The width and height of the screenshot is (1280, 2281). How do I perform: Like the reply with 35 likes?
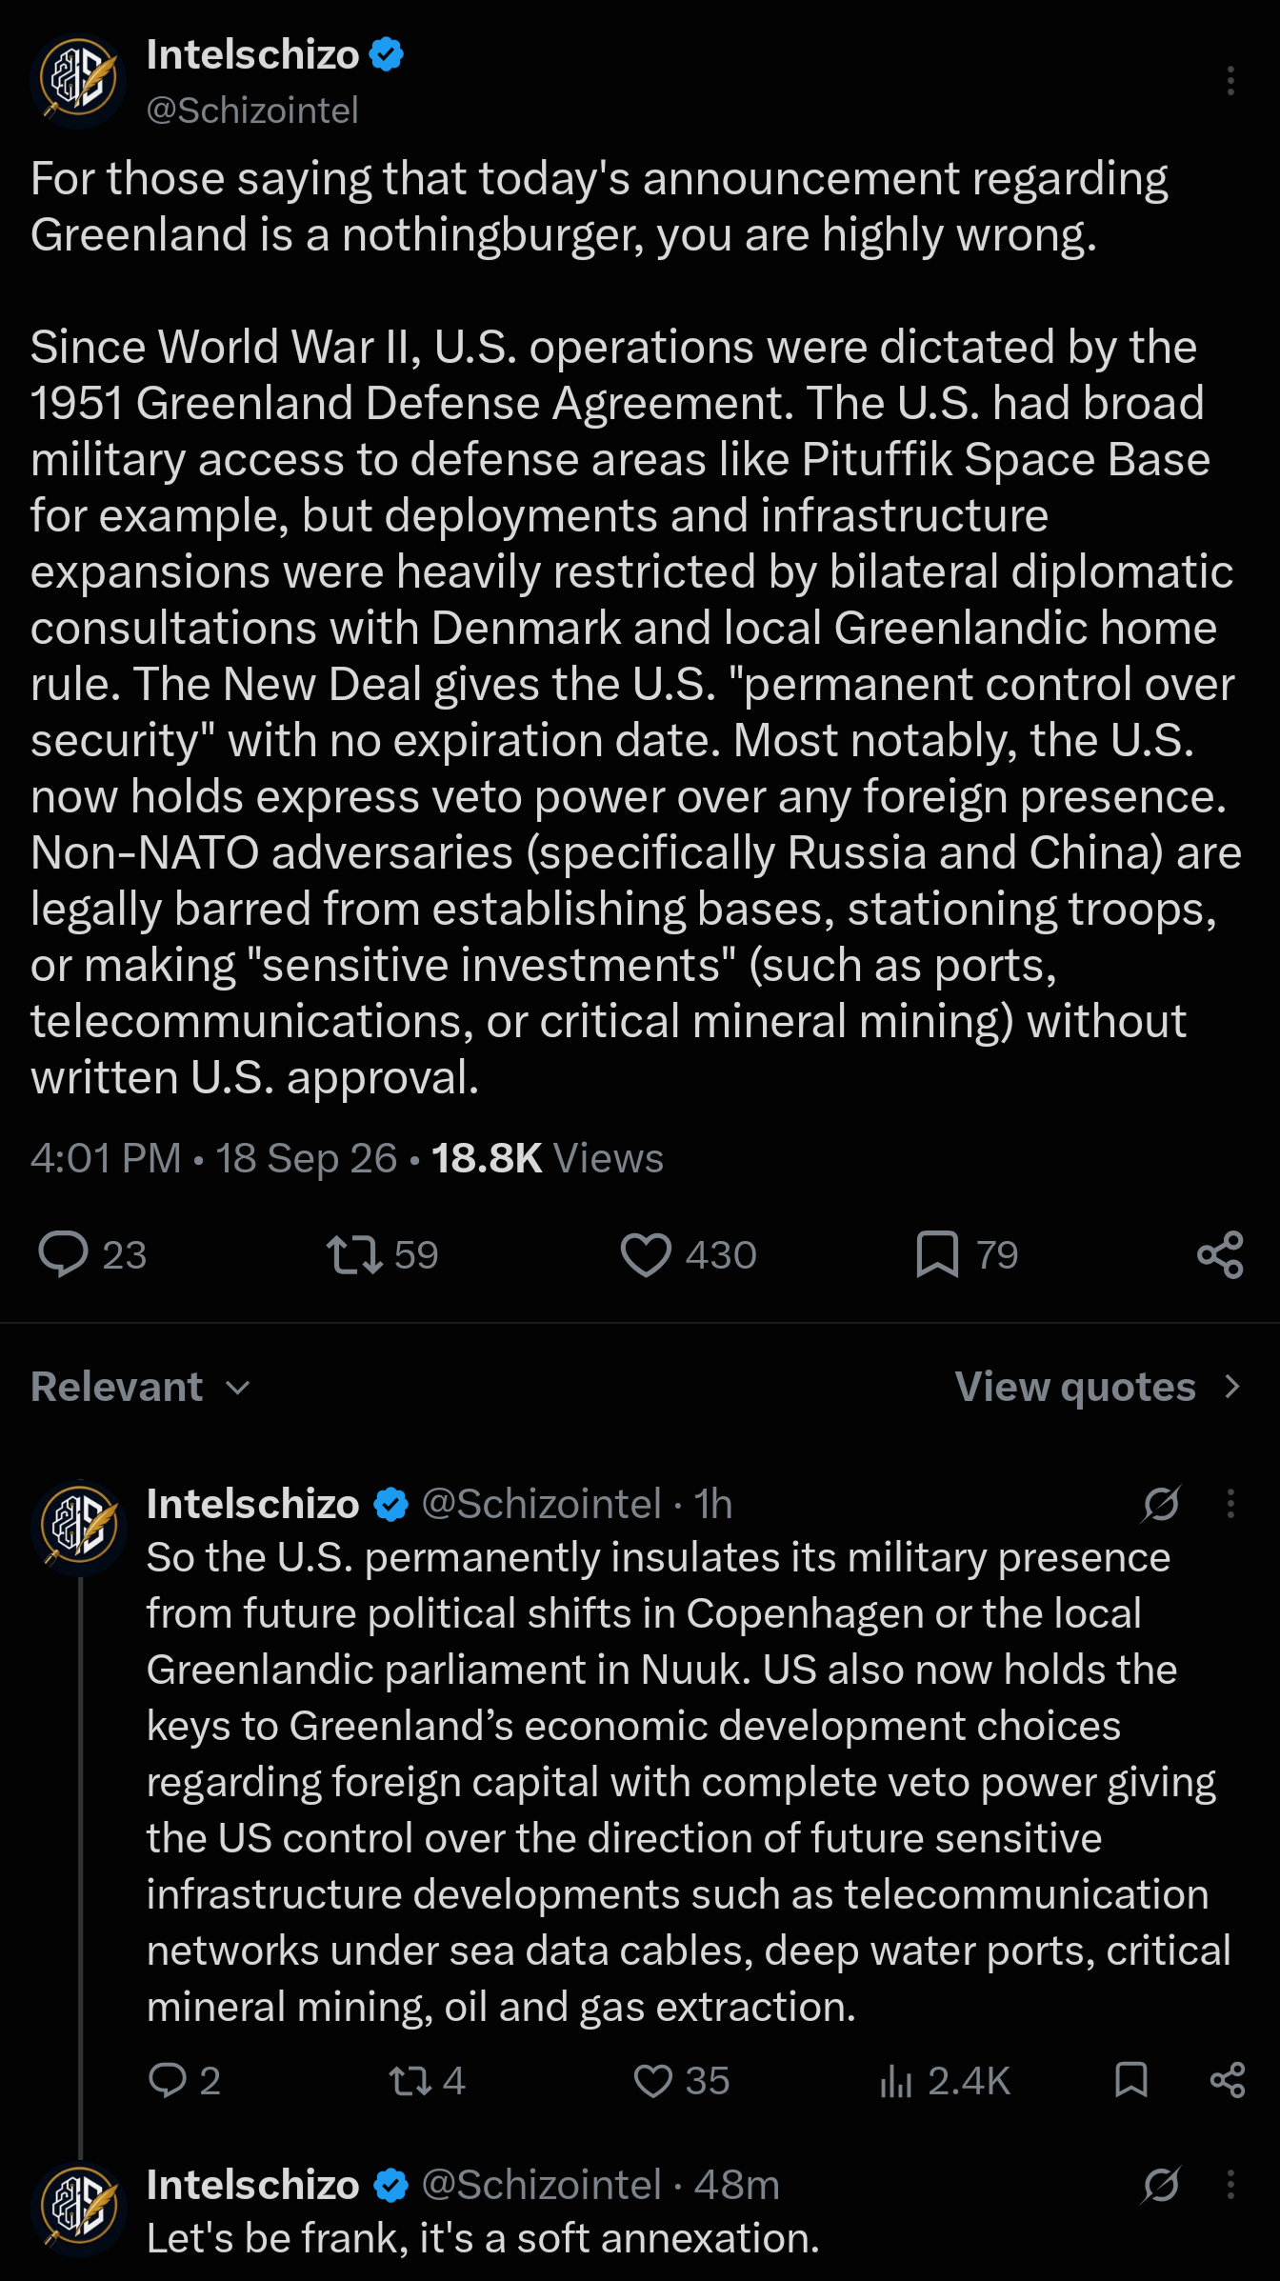(x=653, y=2080)
